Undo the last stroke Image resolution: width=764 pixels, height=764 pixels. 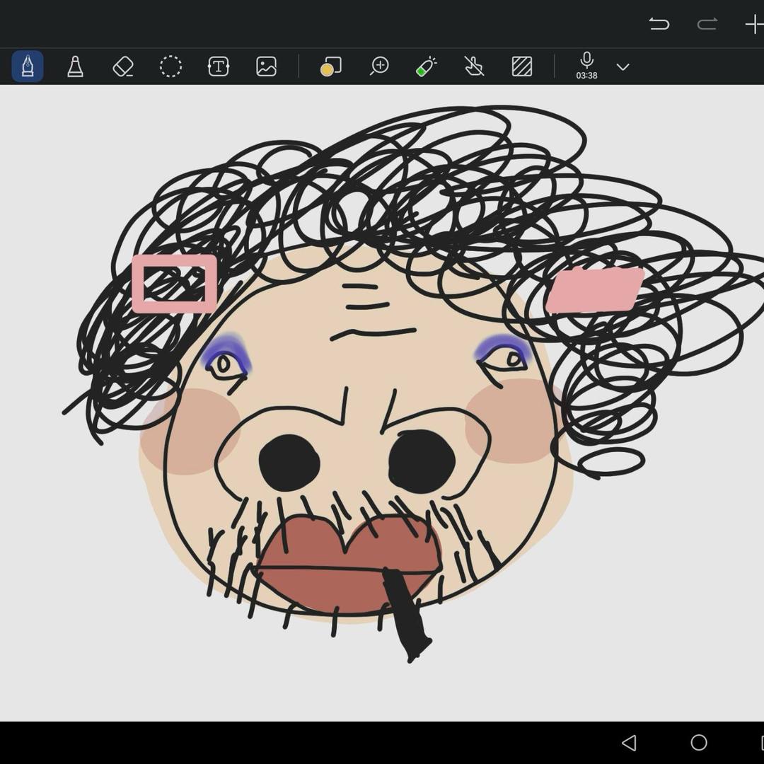(659, 24)
